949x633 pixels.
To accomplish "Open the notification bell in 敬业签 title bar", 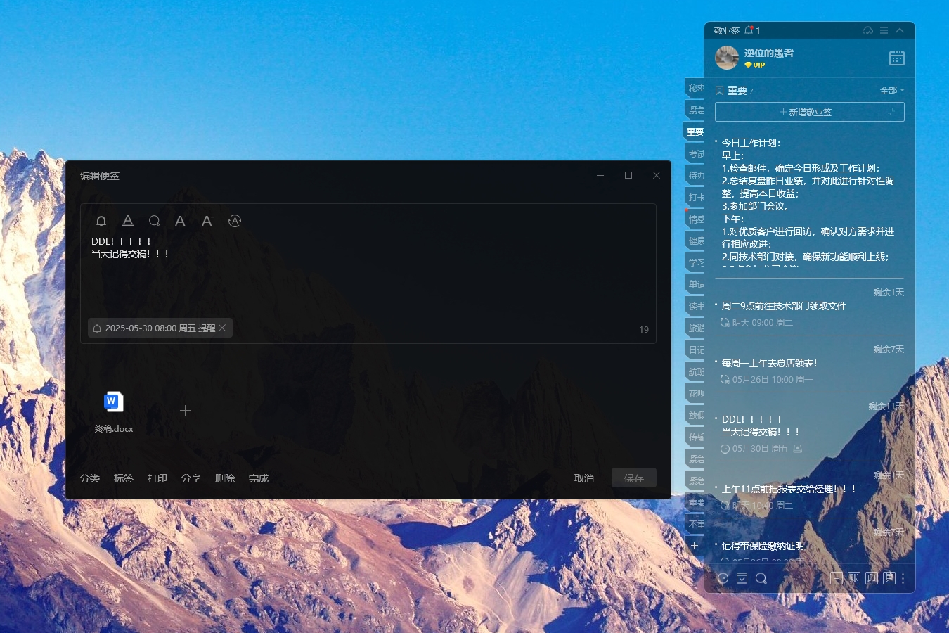I will point(749,30).
